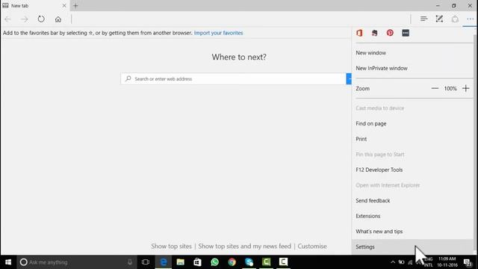The image size is (478, 269).
Task: Click Show top sites and my news feed
Action: coord(244,246)
